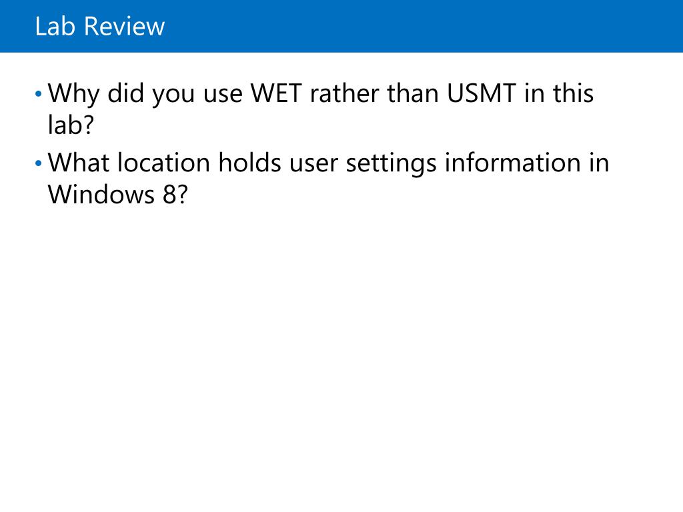Screen dimensions: 683x512
Task: Place cursor on the word 'Why'
Action: point(73,94)
